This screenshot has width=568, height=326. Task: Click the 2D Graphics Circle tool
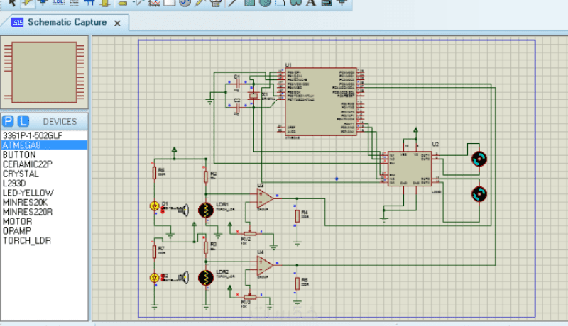pyautogui.click(x=264, y=3)
